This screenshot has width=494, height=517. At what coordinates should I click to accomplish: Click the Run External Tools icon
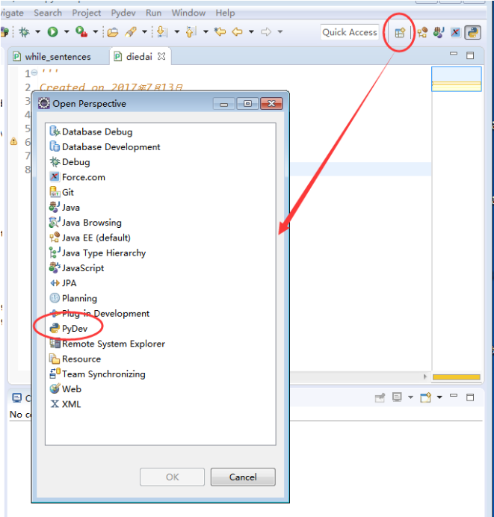click(81, 32)
